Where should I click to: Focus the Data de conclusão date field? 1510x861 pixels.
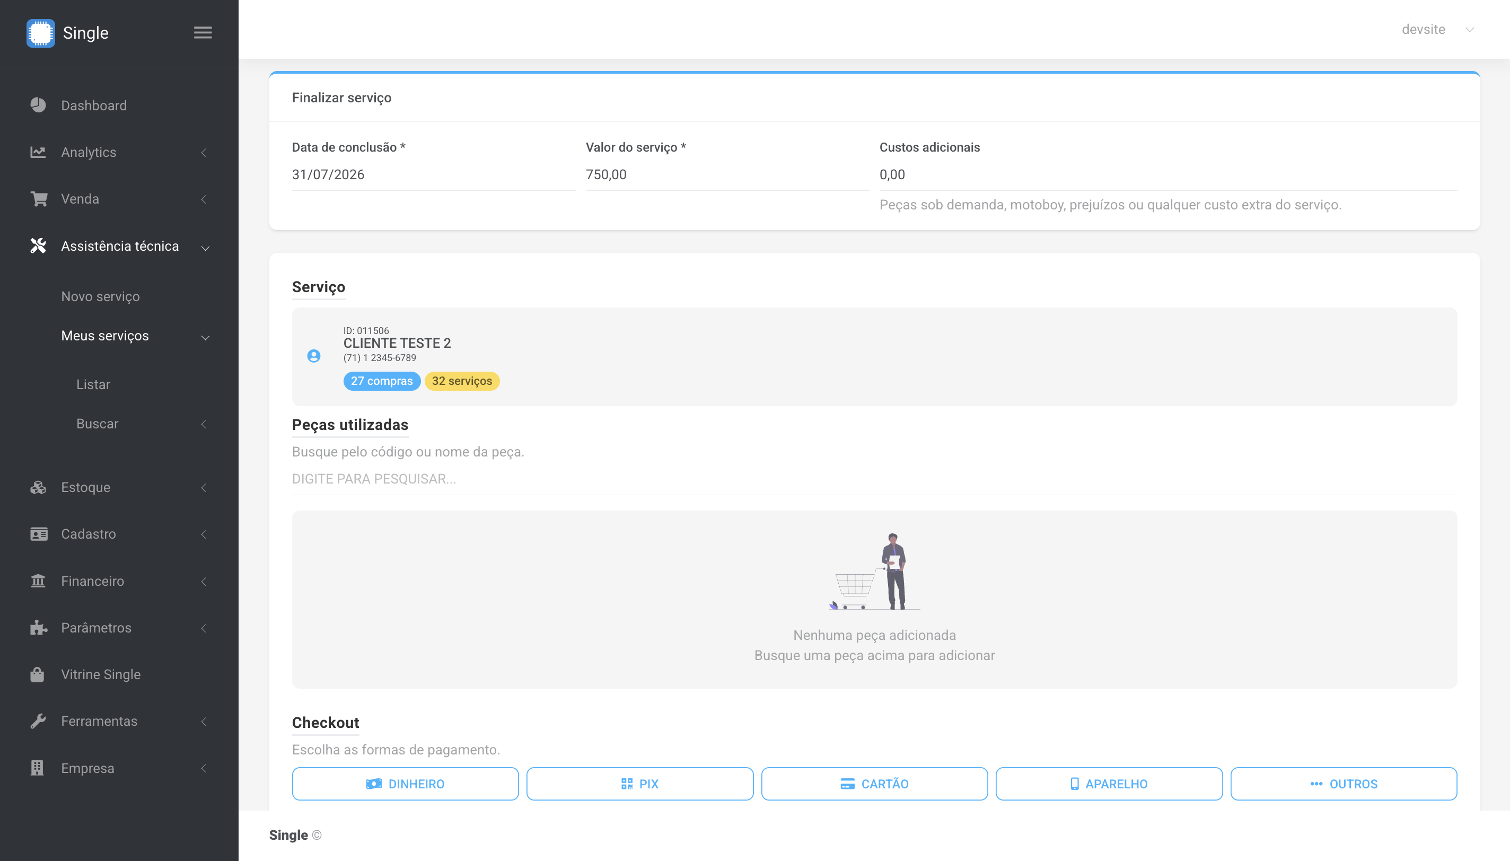coord(433,174)
